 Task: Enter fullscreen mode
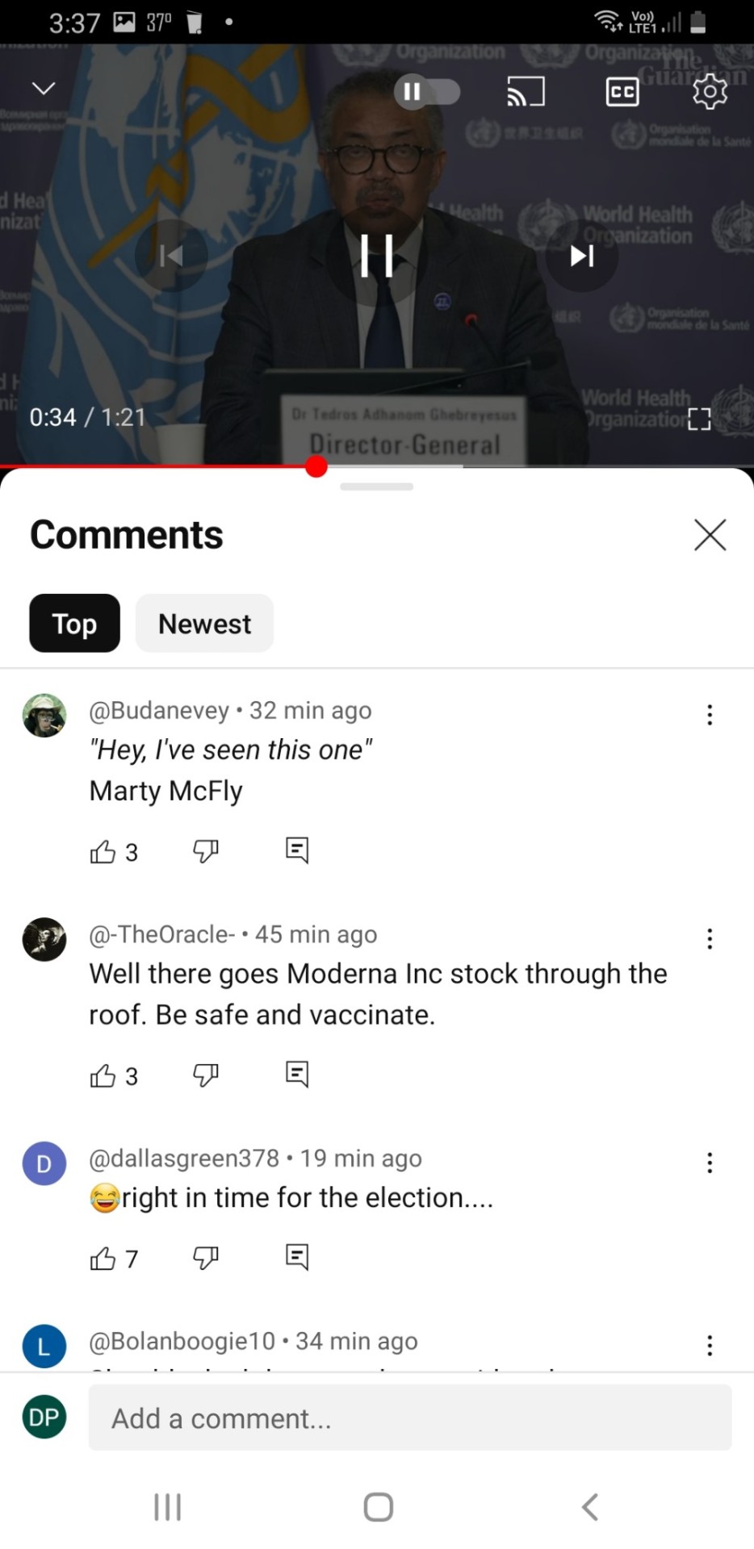tap(699, 419)
